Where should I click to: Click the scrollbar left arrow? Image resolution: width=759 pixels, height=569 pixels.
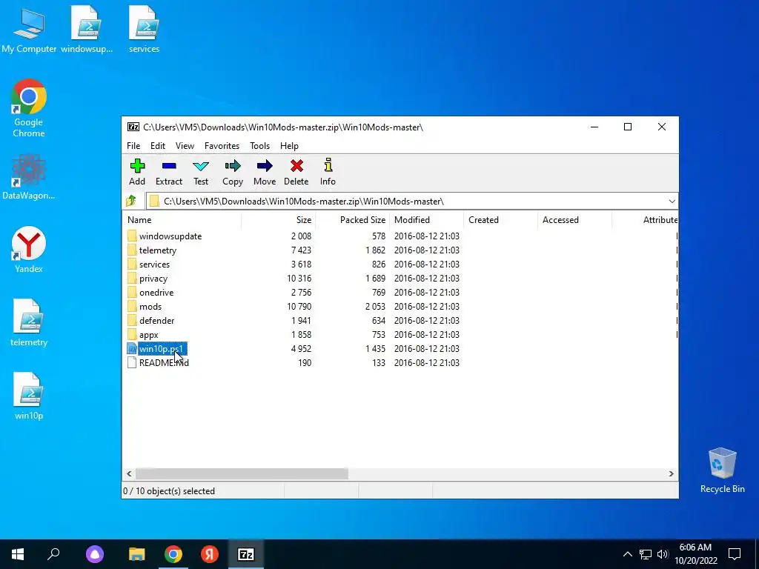tap(129, 473)
